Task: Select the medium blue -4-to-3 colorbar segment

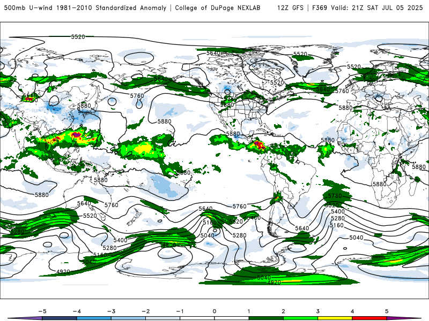Action: click(93, 318)
